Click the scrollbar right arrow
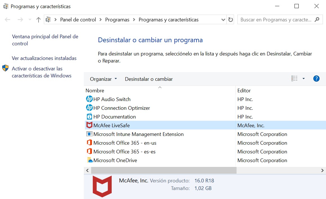The height and width of the screenshot is (199, 326). point(322,170)
